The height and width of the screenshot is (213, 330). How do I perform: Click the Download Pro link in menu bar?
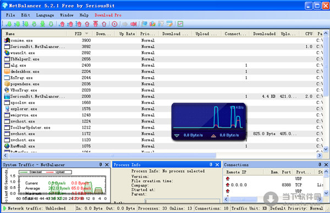[x=108, y=15]
